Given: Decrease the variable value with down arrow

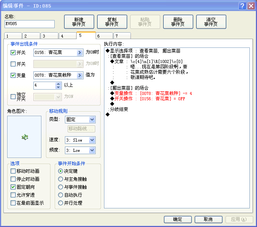Looking at the screenshot, I should tap(58, 87).
